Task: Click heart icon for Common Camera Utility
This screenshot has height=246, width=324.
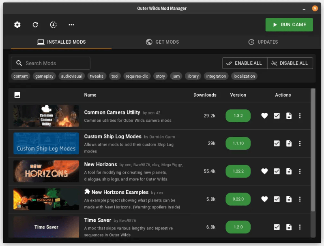Action: (264, 116)
